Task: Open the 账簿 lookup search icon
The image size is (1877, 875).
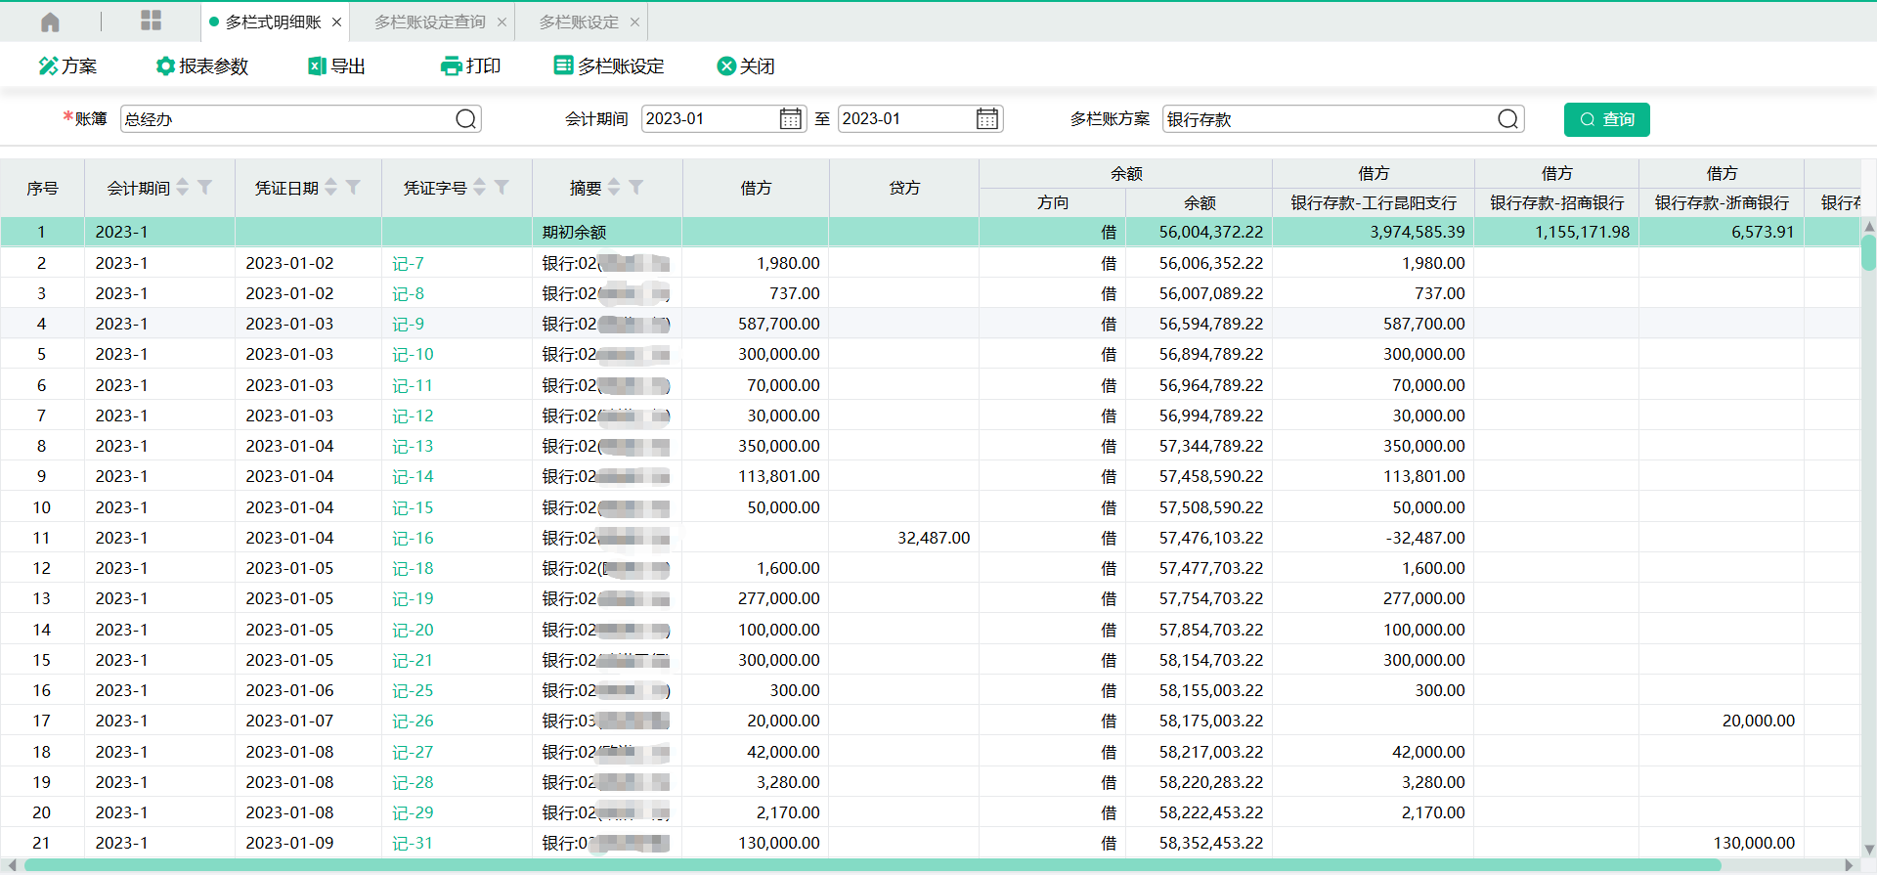Action: (466, 119)
